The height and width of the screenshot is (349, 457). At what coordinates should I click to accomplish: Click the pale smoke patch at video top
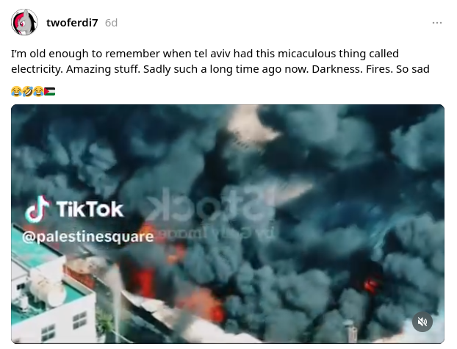coord(252,126)
